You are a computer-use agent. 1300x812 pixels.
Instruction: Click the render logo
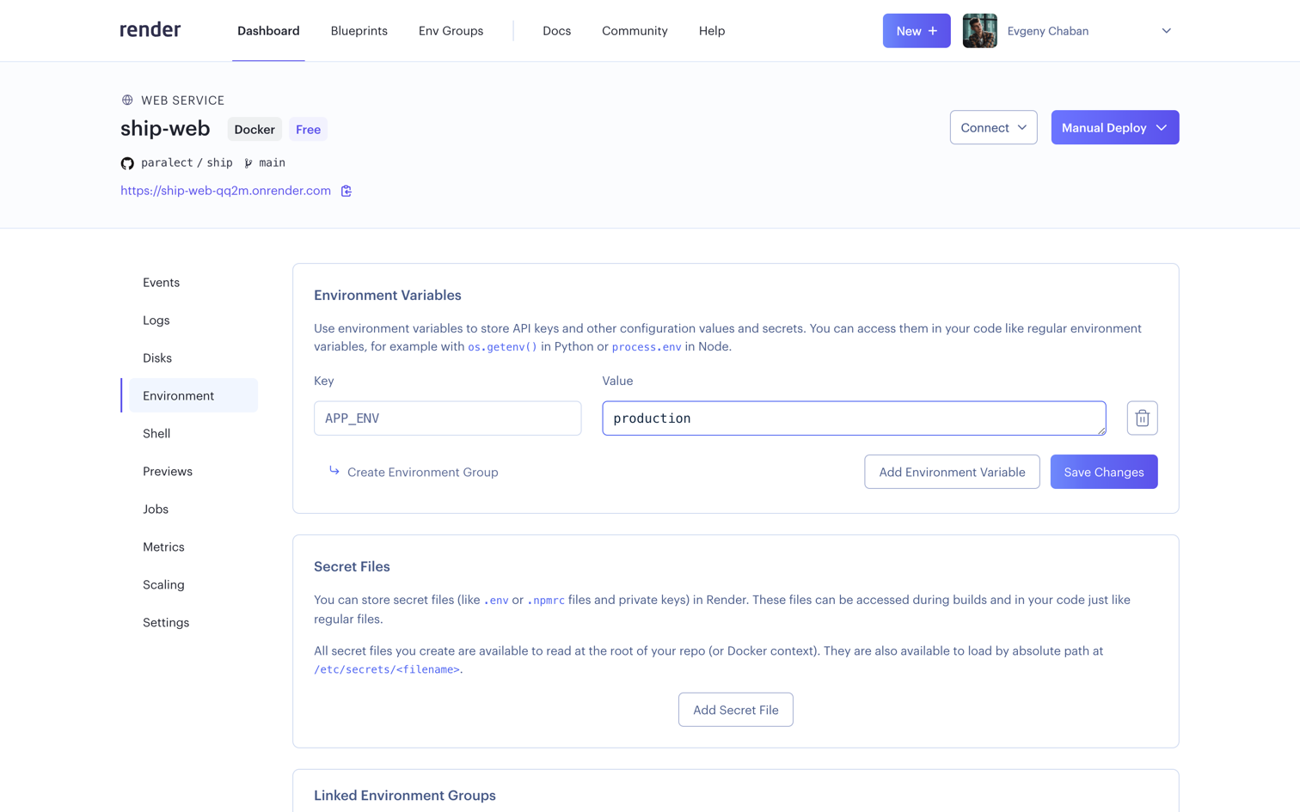click(x=150, y=30)
